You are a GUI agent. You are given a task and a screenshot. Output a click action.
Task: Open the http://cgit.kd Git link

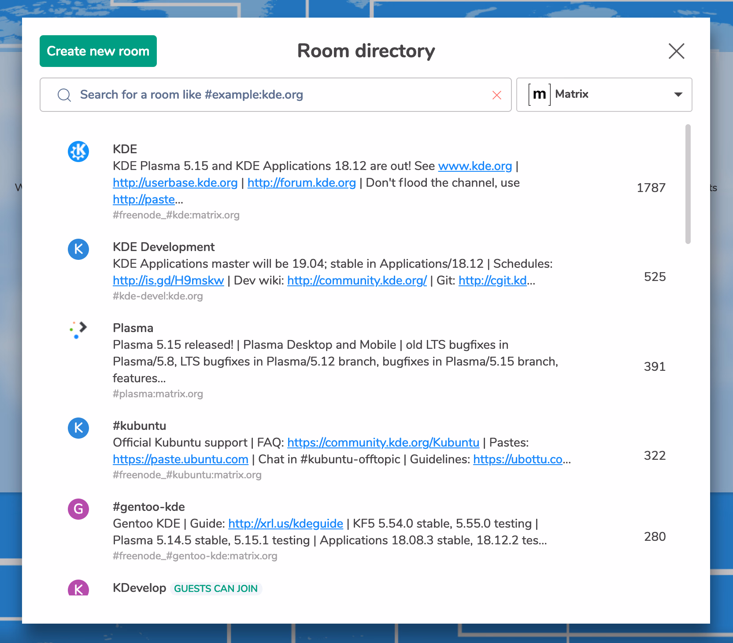[x=493, y=281]
